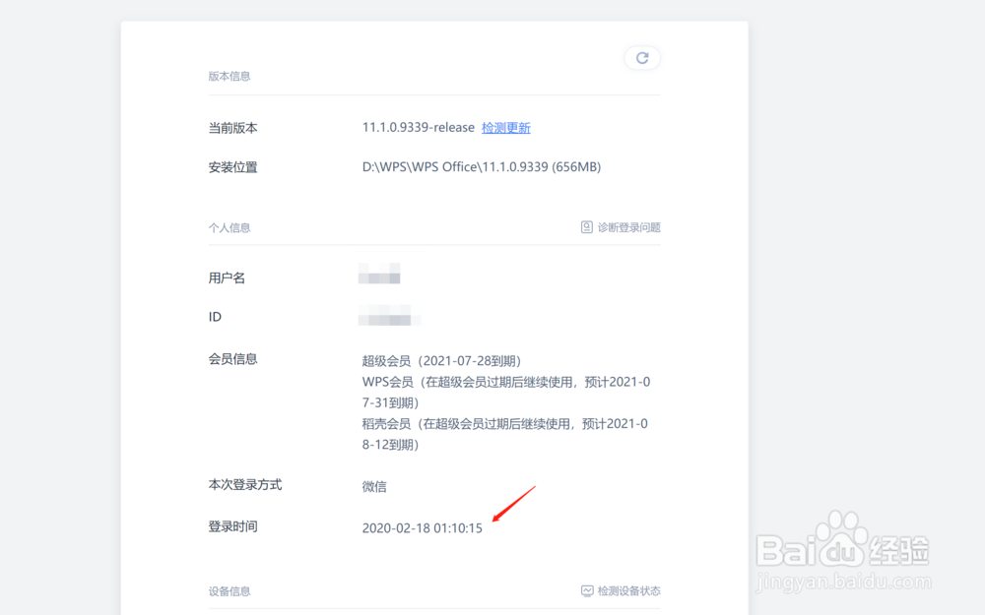Click the monitor icon beside 检测设备状态
985x615 pixels.
(x=587, y=590)
